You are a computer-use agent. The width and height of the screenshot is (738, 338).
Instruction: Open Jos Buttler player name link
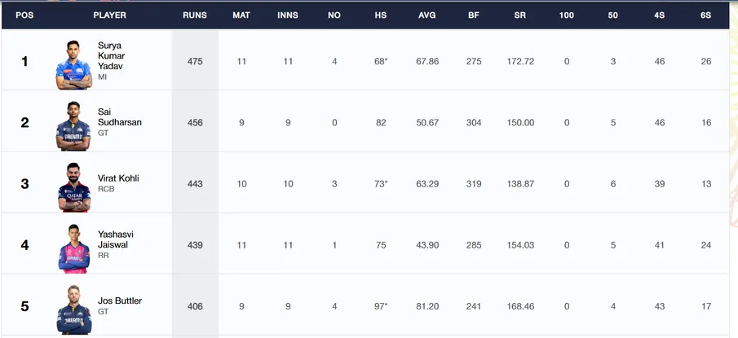[x=120, y=301]
